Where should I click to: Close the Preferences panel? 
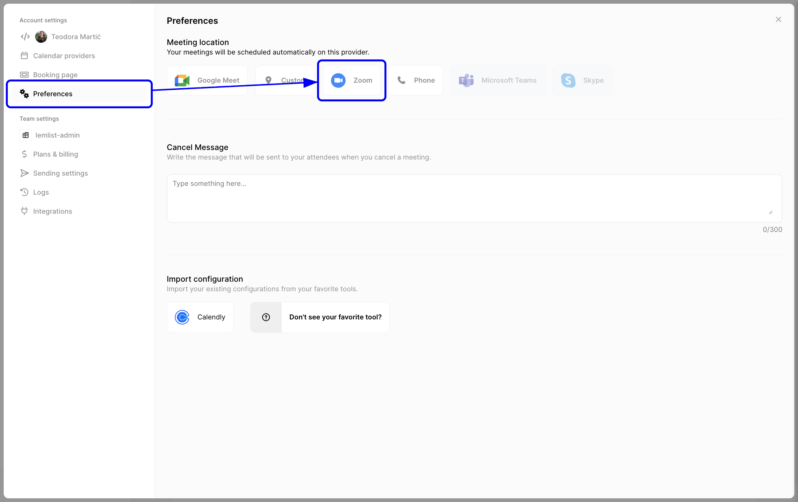click(x=778, y=19)
